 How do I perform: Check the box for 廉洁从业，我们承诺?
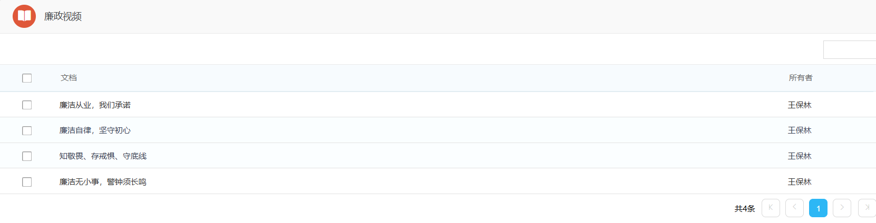tap(27, 105)
